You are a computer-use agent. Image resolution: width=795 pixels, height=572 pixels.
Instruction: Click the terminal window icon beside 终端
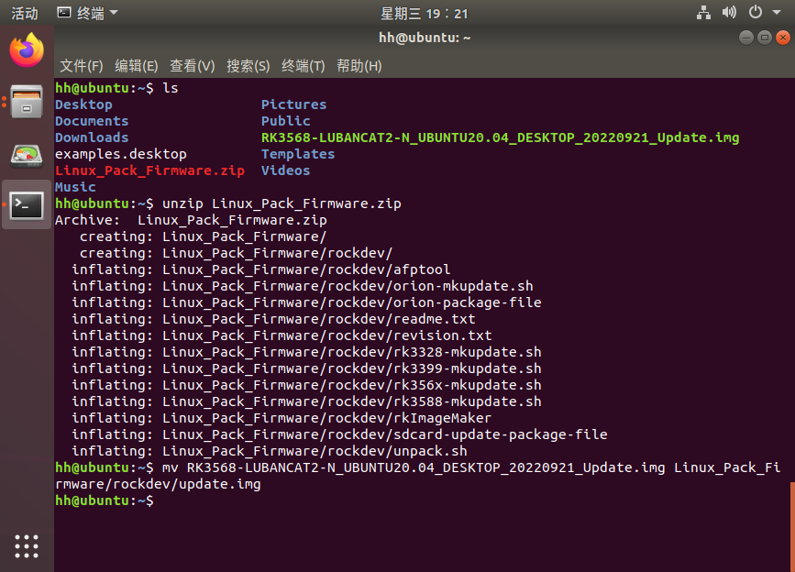[x=61, y=13]
